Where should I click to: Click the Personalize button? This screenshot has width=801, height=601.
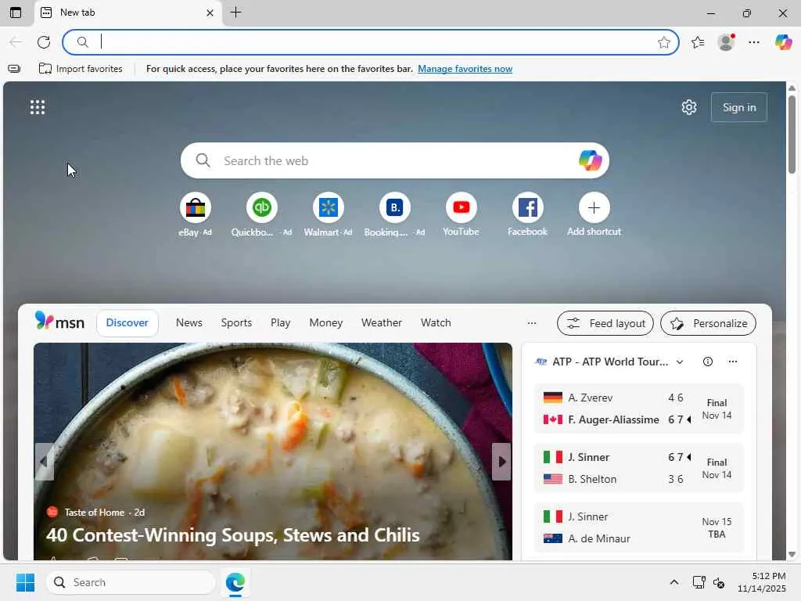pyautogui.click(x=708, y=323)
